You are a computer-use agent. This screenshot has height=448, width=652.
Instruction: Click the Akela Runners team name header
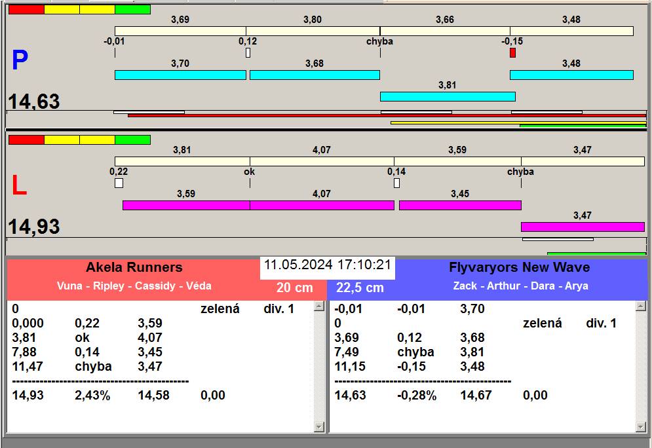pyautogui.click(x=134, y=267)
